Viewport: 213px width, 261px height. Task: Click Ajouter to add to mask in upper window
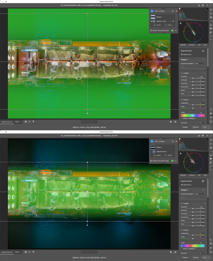click(157, 25)
